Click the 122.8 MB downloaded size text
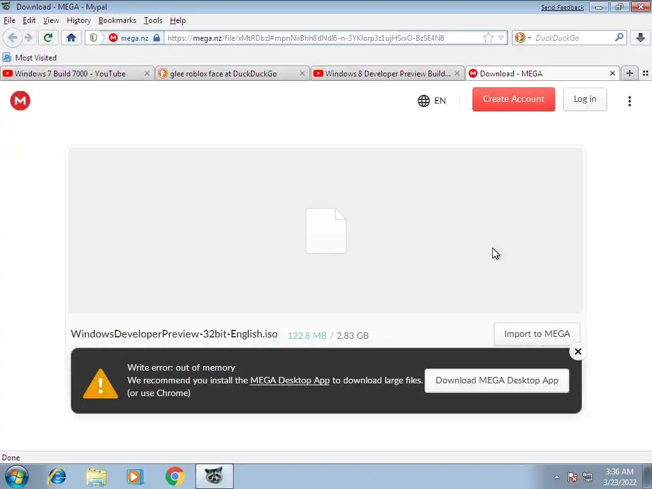This screenshot has width=652, height=489. (308, 336)
